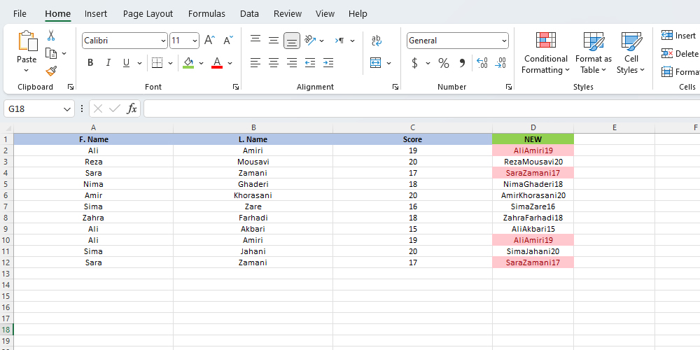Apply the green Fill Color swatch
The image size is (700, 350).
point(188,63)
